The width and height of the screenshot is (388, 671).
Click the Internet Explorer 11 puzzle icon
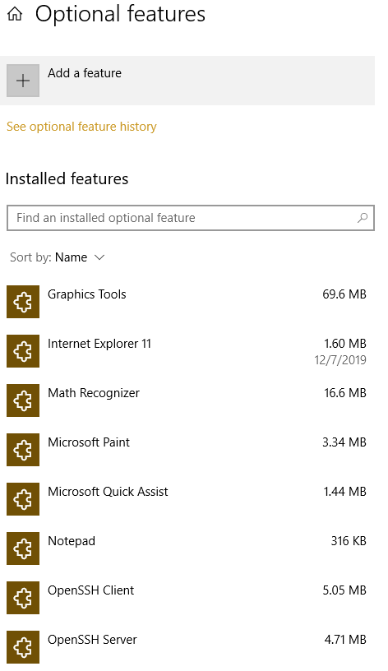coord(23,351)
